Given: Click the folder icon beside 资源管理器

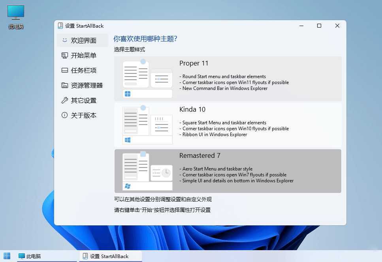Looking at the screenshot, I should pyautogui.click(x=64, y=86).
